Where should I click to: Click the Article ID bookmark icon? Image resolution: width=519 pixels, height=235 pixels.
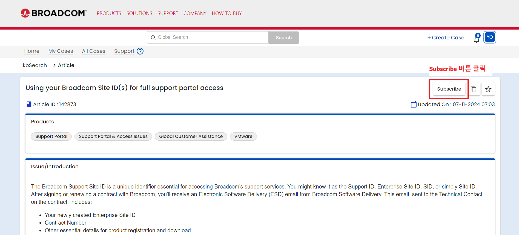[29, 105]
